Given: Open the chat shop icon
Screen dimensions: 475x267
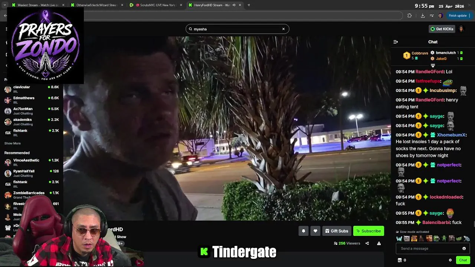Looking at the screenshot, I should (x=400, y=260).
